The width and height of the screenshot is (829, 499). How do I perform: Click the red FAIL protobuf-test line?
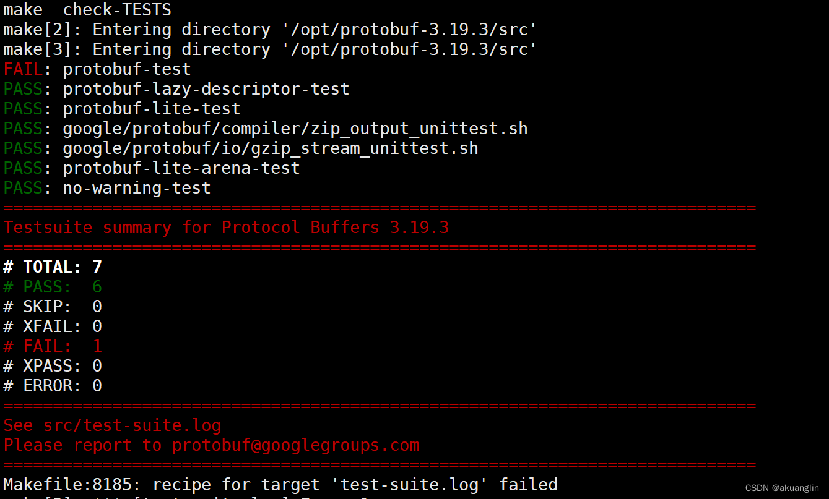point(97,69)
